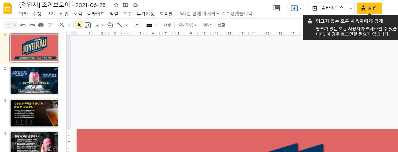Screen dimensions: 398x152
Task: Click the paint format tool
Action: 50,25
